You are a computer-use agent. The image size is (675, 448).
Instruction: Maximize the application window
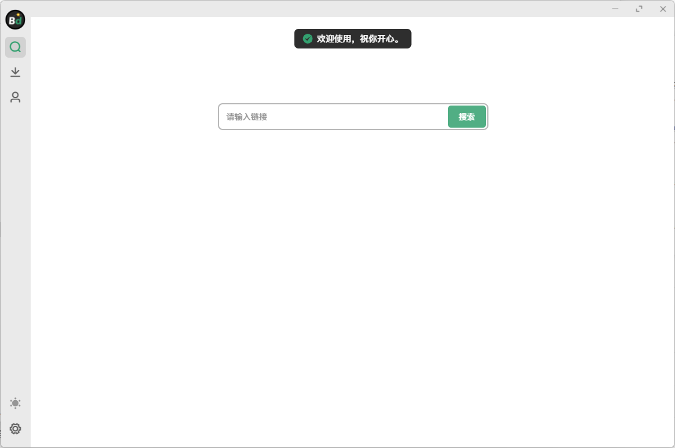point(639,9)
